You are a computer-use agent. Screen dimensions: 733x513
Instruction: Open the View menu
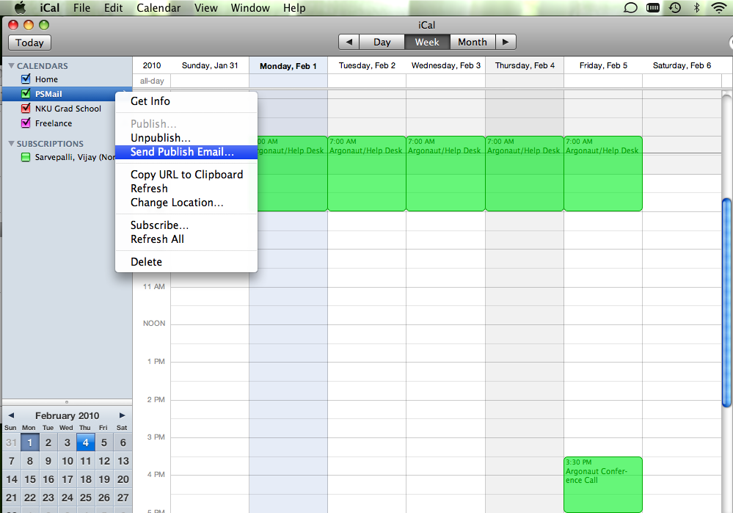[x=205, y=8]
